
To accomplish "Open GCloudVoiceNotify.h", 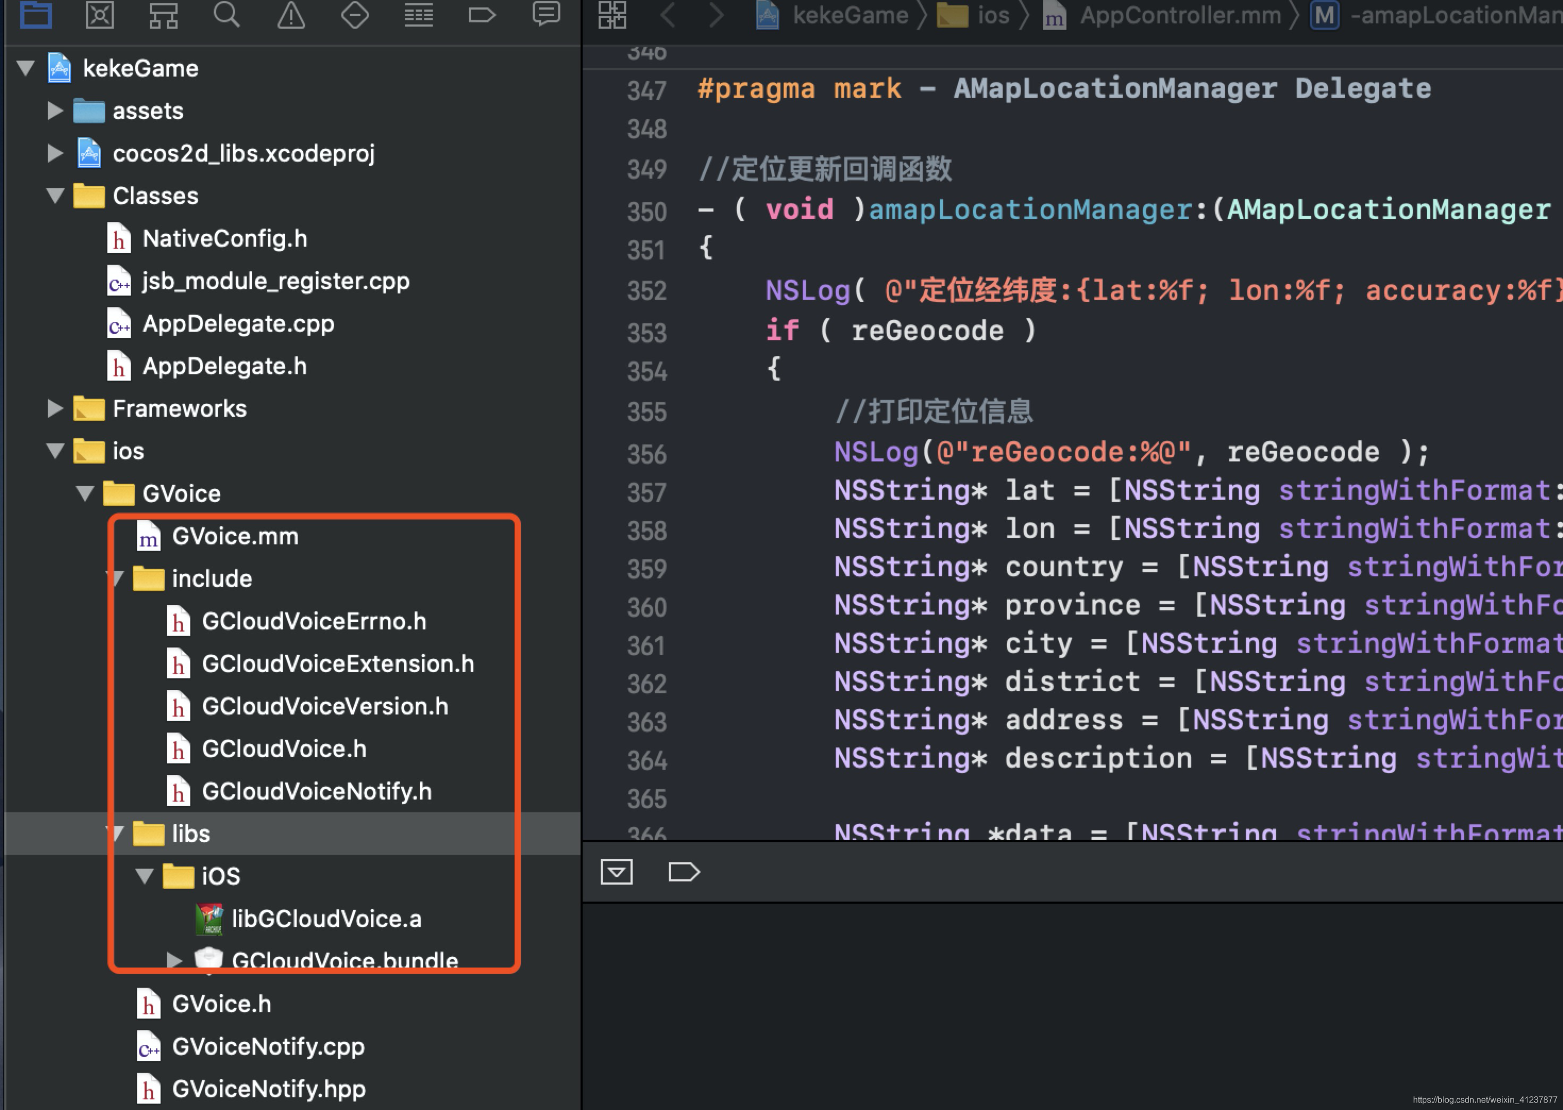I will click(x=316, y=791).
